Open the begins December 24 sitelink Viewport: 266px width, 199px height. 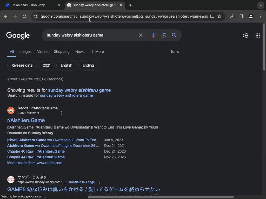[53, 146]
